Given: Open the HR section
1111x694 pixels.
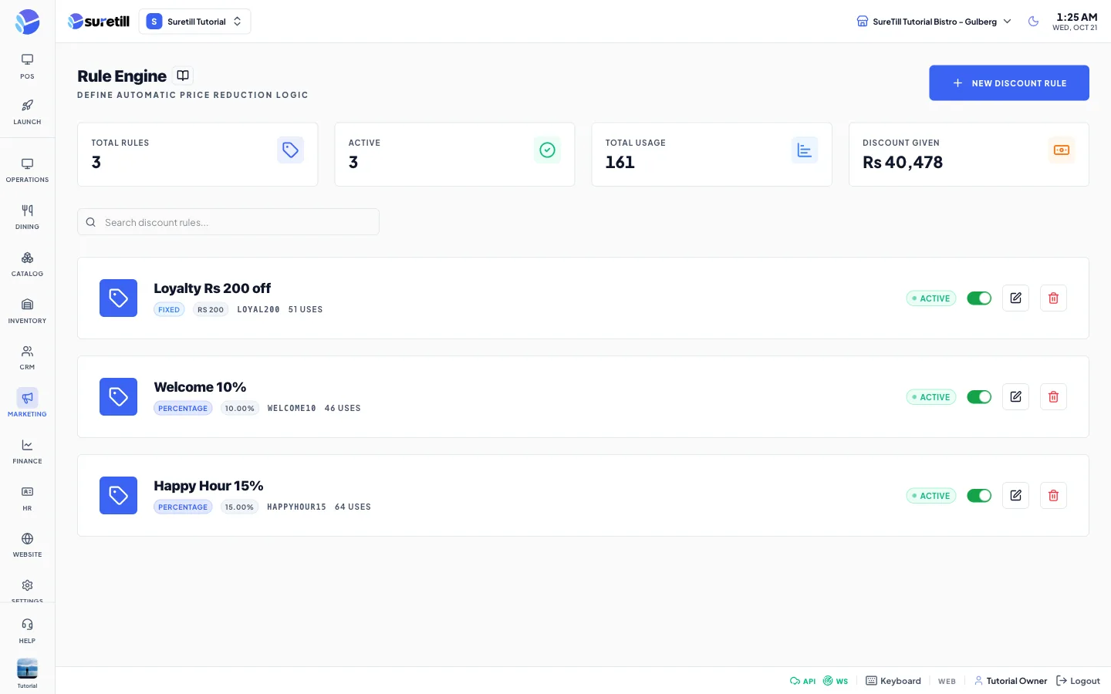Looking at the screenshot, I should point(27,498).
